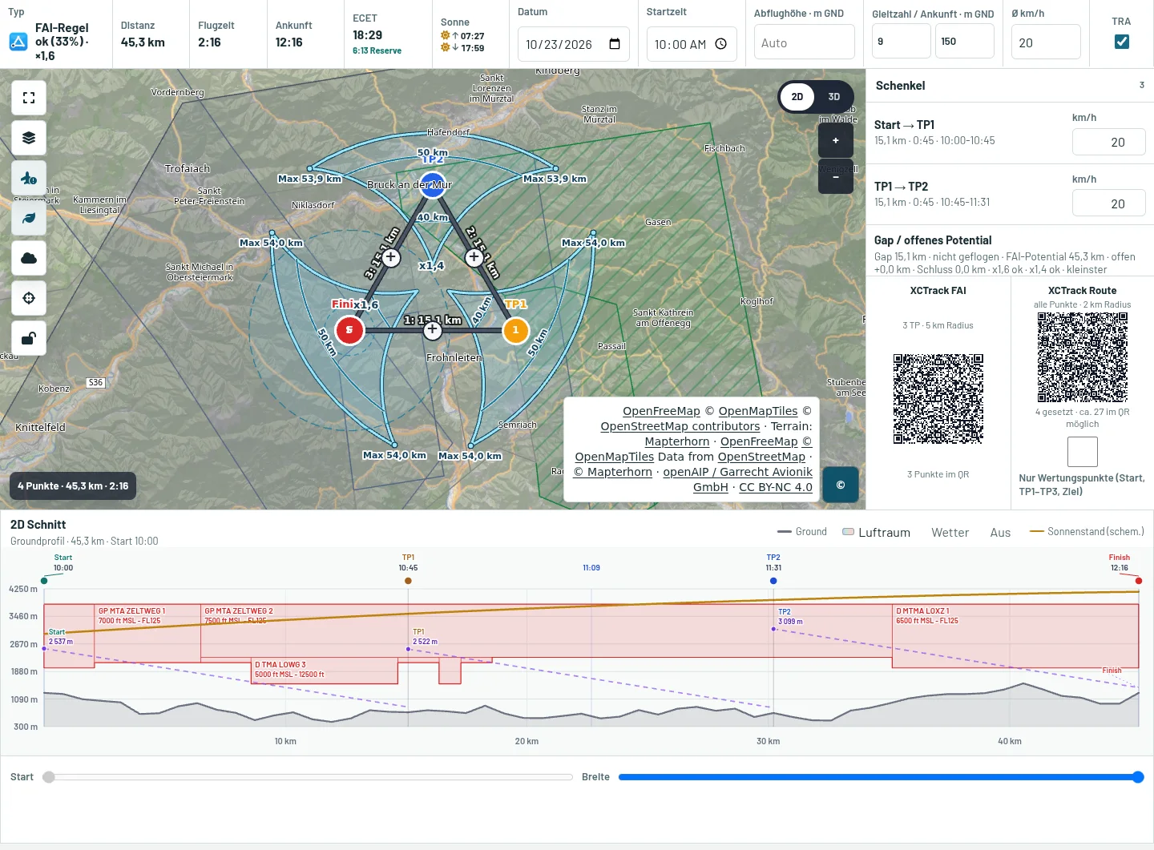Enable the TRA checkbox
The image size is (1154, 850).
pos(1122,42)
